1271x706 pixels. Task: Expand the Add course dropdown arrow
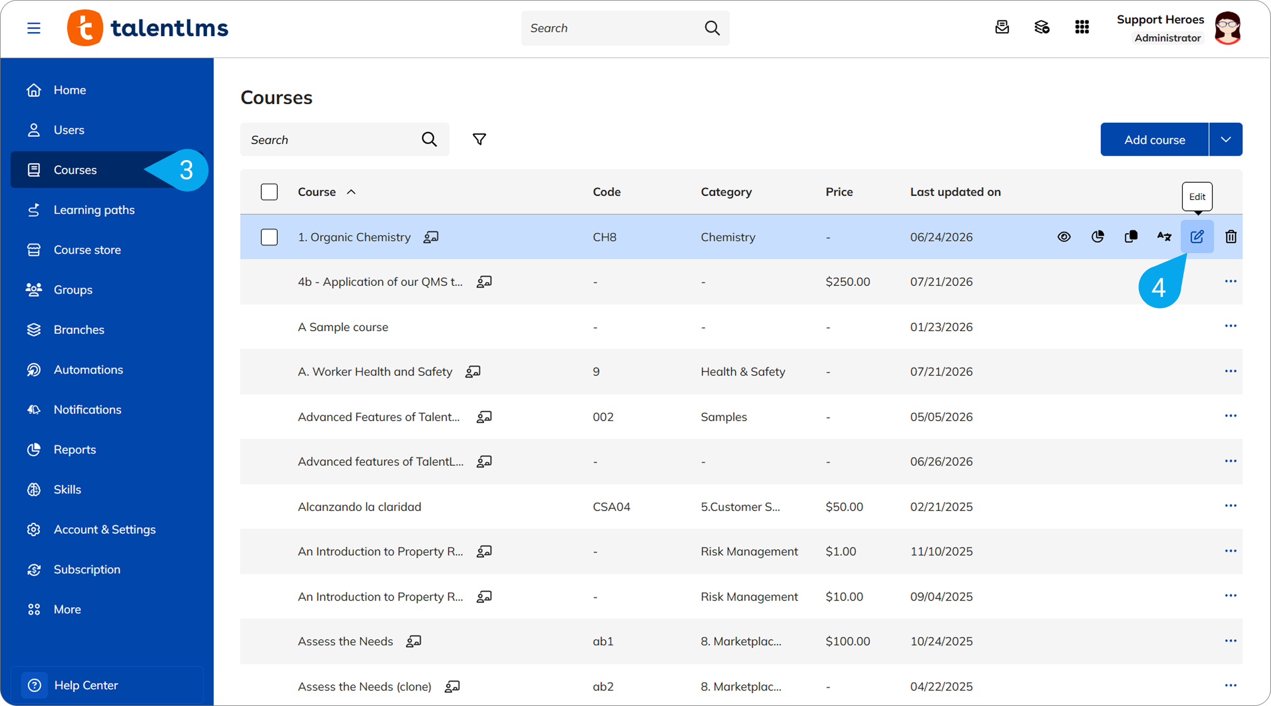1226,140
